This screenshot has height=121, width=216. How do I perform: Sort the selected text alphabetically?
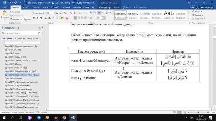click(107, 13)
